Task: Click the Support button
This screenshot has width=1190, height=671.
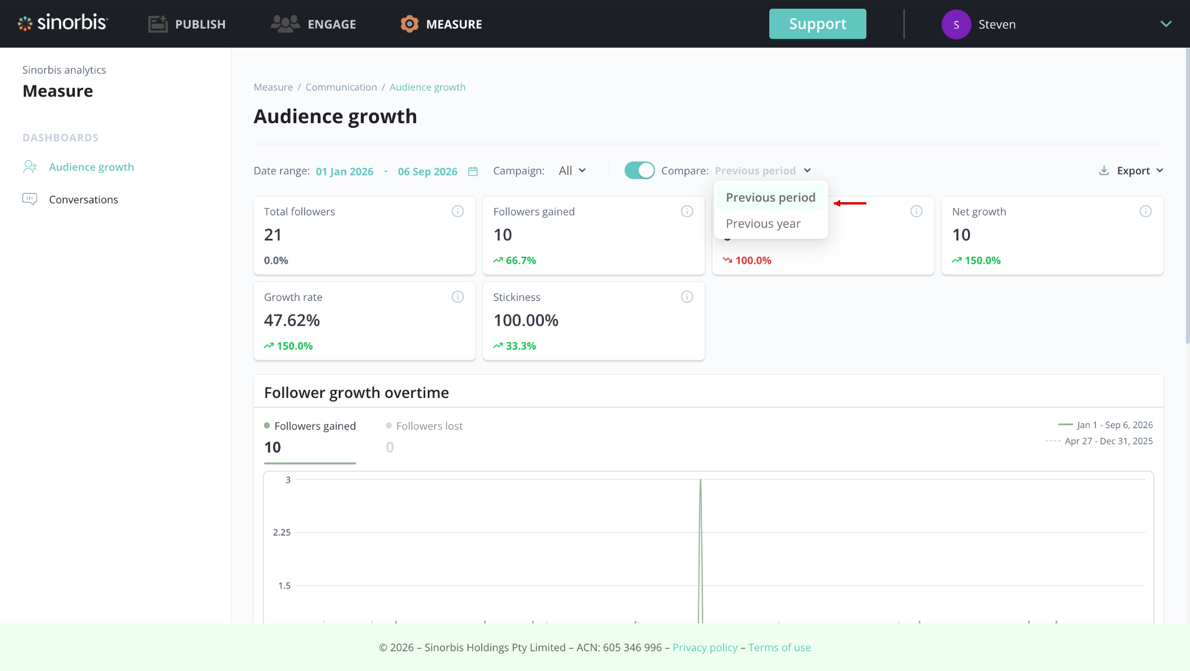Action: click(x=818, y=24)
